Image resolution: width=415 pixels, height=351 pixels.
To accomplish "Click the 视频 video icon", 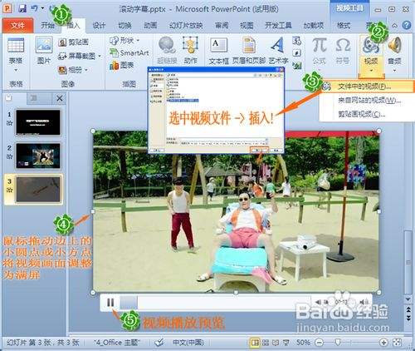I will [371, 46].
